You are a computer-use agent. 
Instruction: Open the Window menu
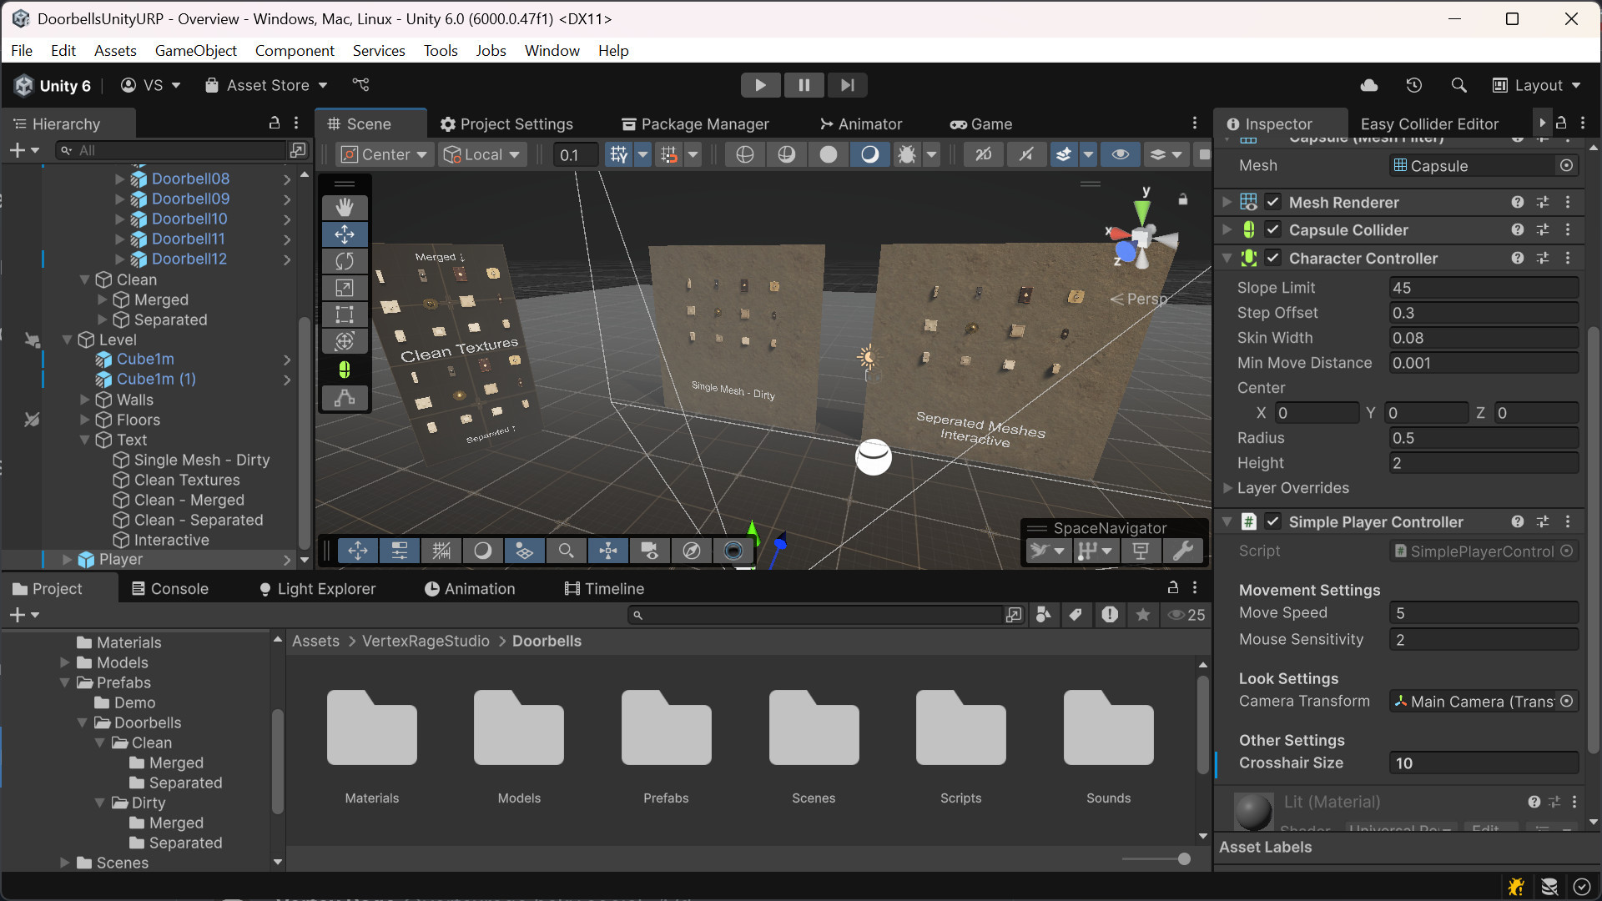pyautogui.click(x=552, y=51)
